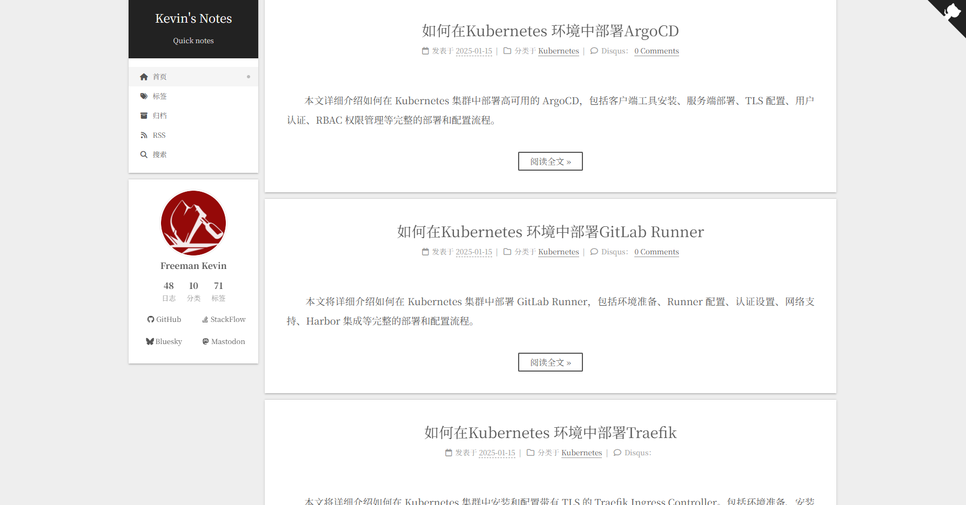Image resolution: width=966 pixels, height=505 pixels.
Task: Open the 首页 home menu item
Action: (x=193, y=77)
